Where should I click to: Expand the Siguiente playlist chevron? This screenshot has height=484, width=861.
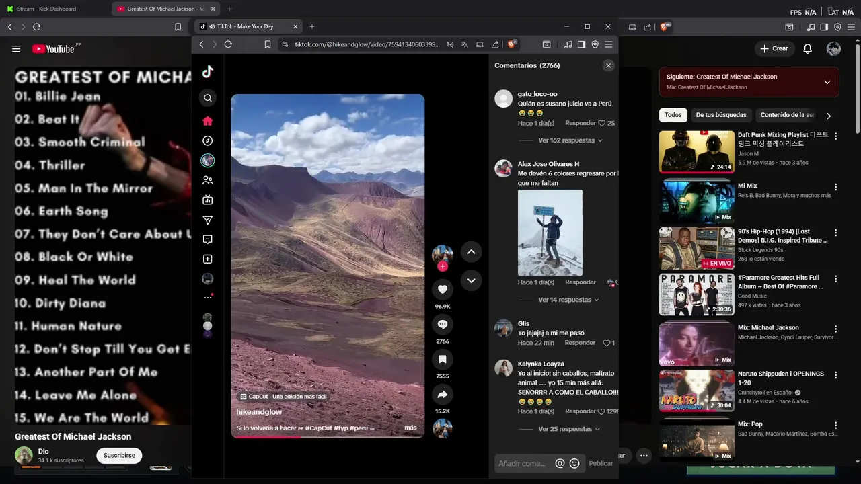827,82
